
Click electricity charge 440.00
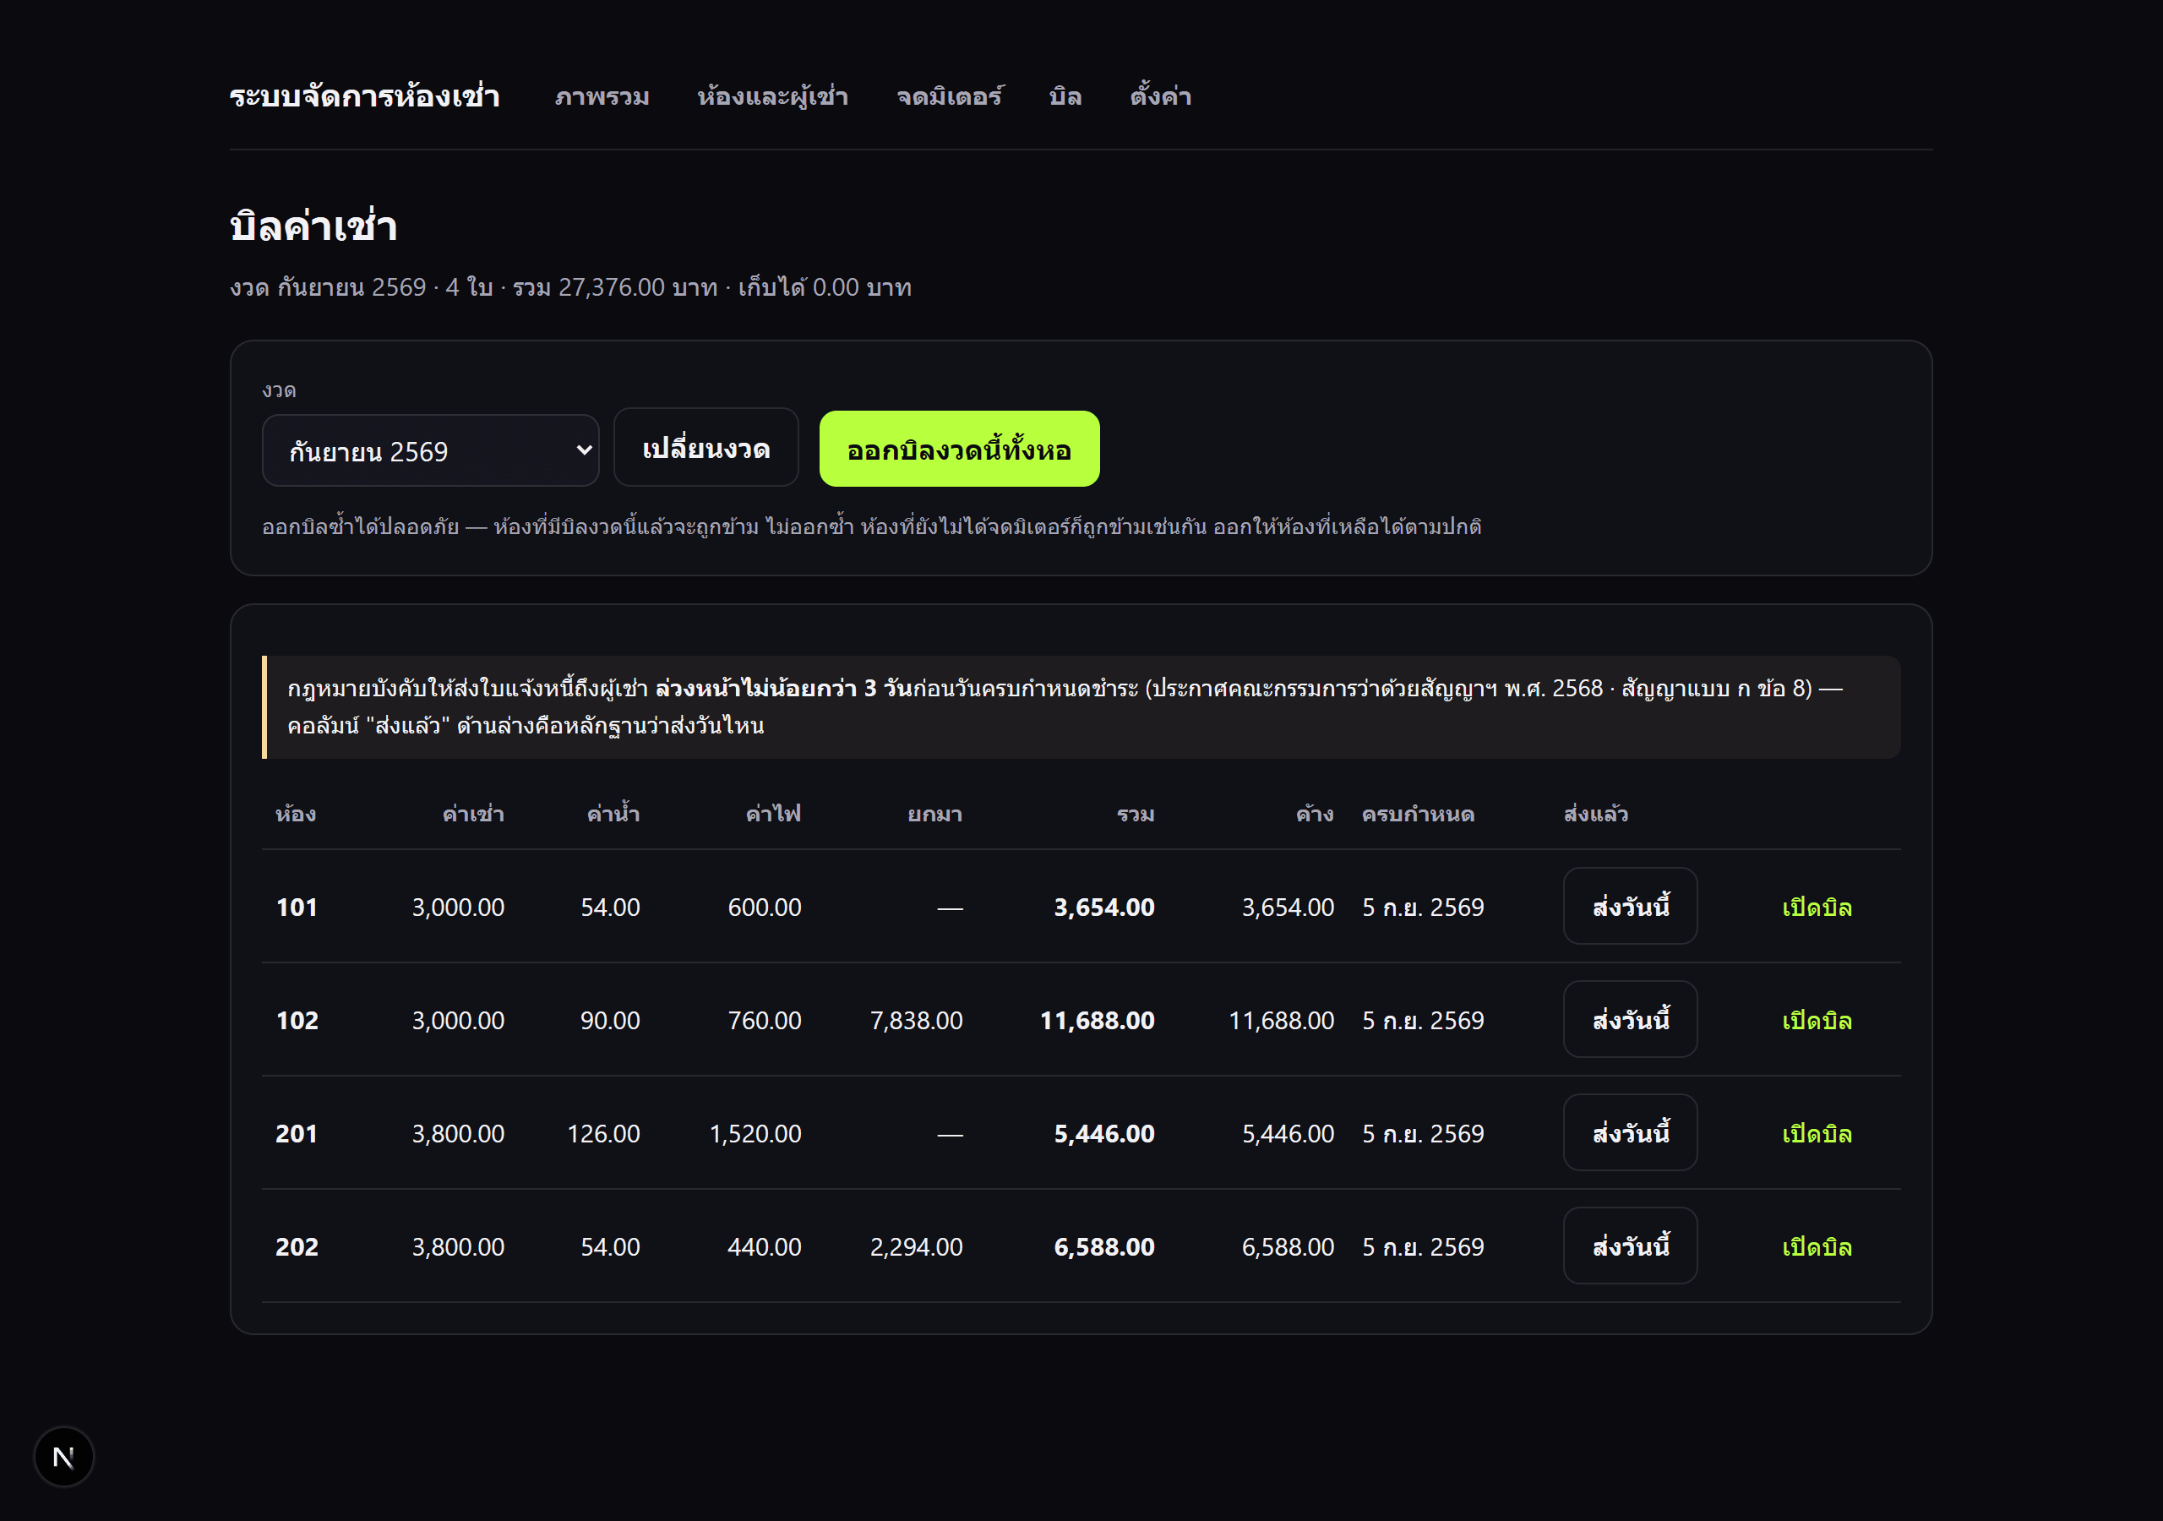764,1246
